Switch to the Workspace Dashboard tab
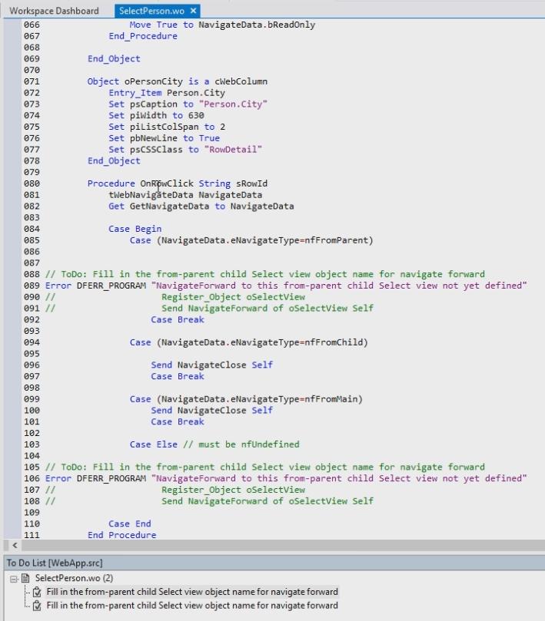The width and height of the screenshot is (545, 621). pos(54,11)
